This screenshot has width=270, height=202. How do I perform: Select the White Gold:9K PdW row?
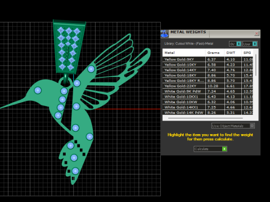pos(208,91)
